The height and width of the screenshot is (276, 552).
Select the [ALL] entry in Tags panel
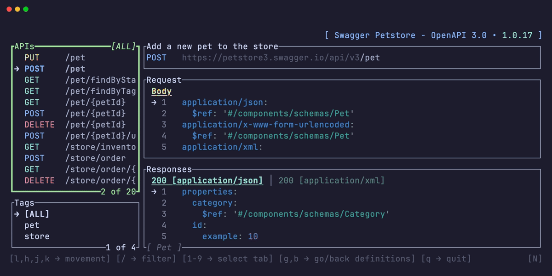[x=37, y=214]
